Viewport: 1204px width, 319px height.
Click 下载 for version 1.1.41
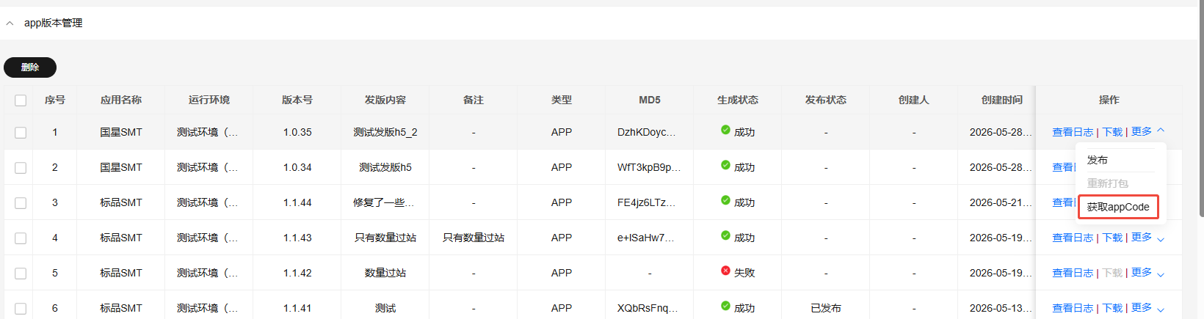1112,308
